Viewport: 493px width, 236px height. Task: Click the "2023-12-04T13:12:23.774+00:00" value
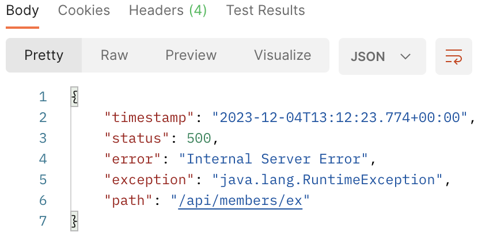pos(340,117)
